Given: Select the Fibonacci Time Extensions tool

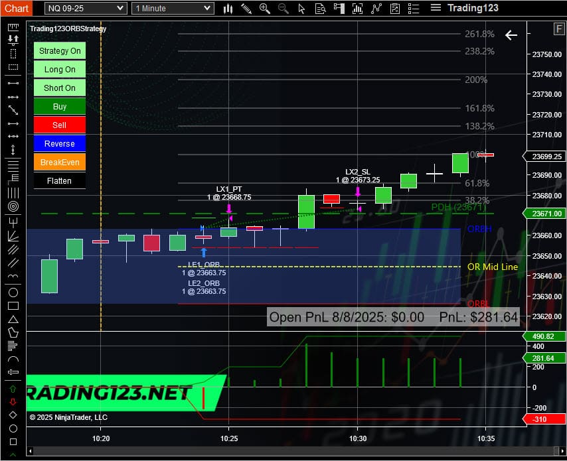Looking at the screenshot, I should click(x=13, y=193).
